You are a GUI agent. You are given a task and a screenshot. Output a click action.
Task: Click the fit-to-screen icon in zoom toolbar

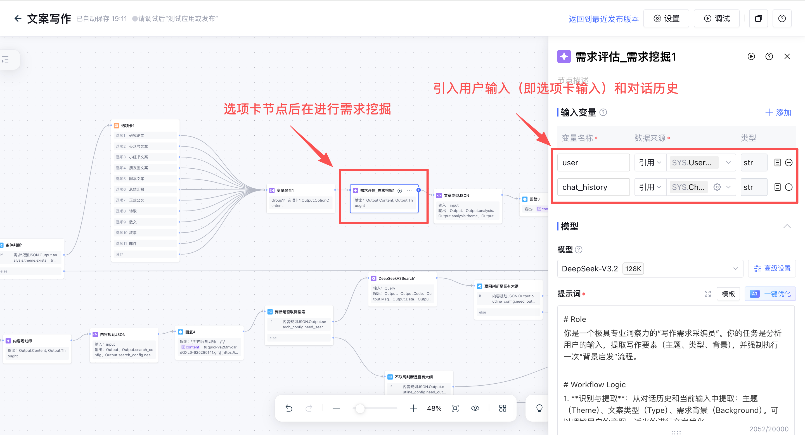pyautogui.click(x=455, y=408)
